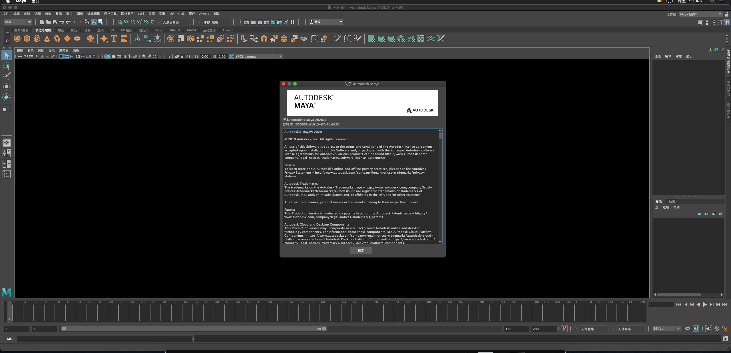
Task: Click the set bookmark icon in range bar
Action: (565, 329)
